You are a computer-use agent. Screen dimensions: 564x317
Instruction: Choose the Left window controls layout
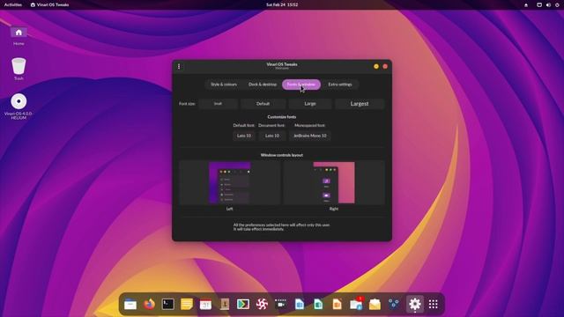[x=229, y=183]
